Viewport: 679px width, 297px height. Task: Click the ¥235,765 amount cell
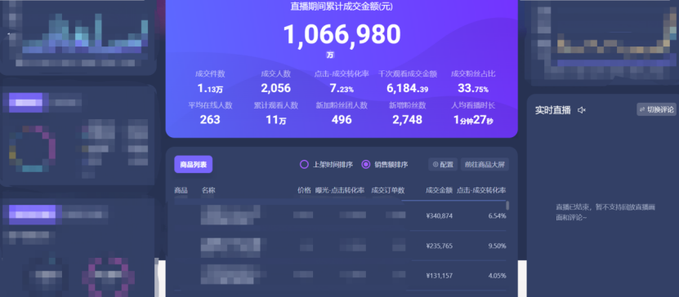[440, 246]
